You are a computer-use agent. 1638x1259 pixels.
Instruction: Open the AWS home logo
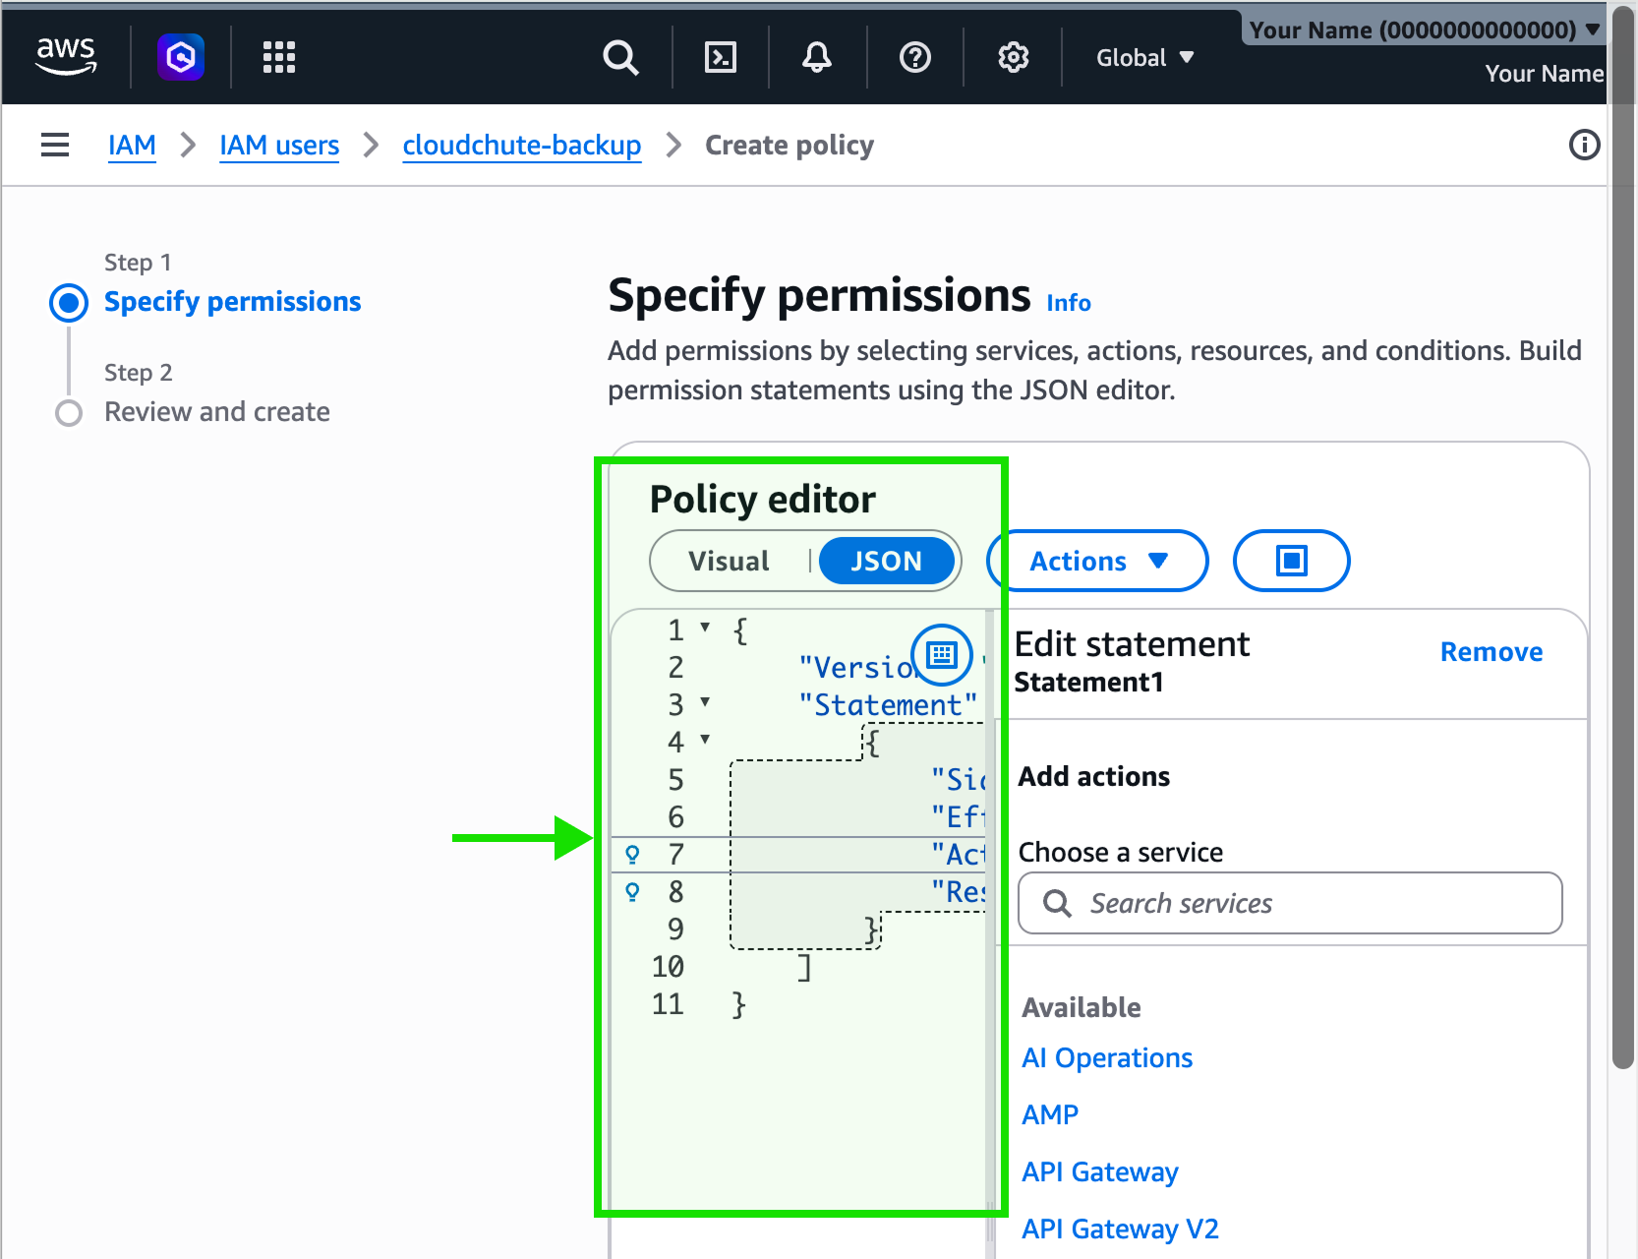coord(66,56)
